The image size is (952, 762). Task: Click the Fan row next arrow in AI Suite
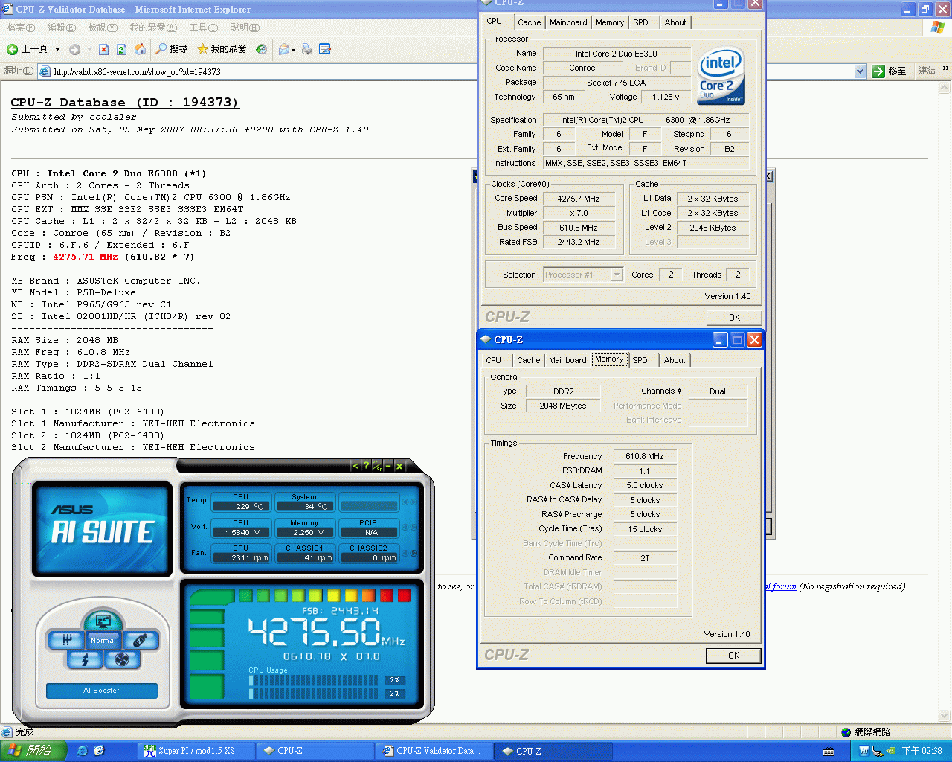414,554
